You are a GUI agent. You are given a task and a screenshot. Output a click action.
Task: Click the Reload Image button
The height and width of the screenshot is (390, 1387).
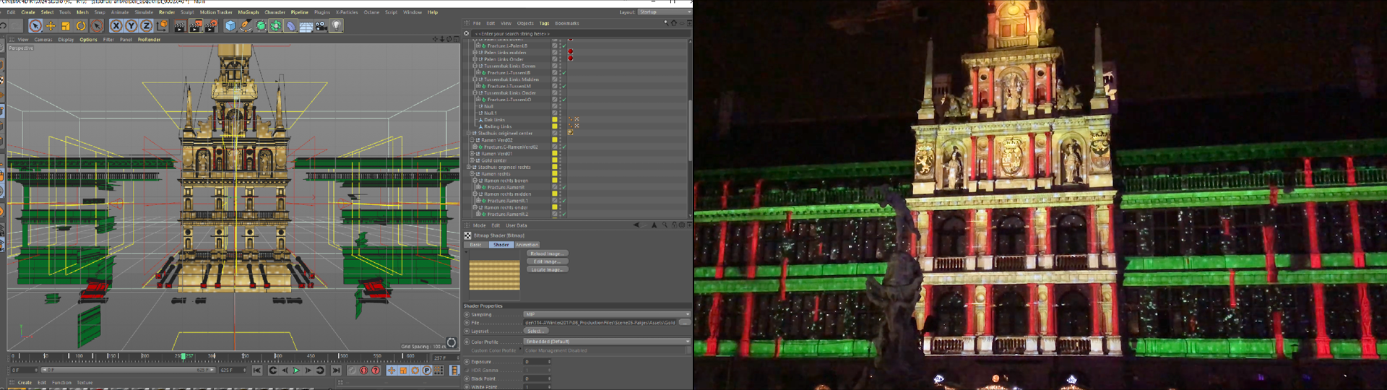point(547,253)
